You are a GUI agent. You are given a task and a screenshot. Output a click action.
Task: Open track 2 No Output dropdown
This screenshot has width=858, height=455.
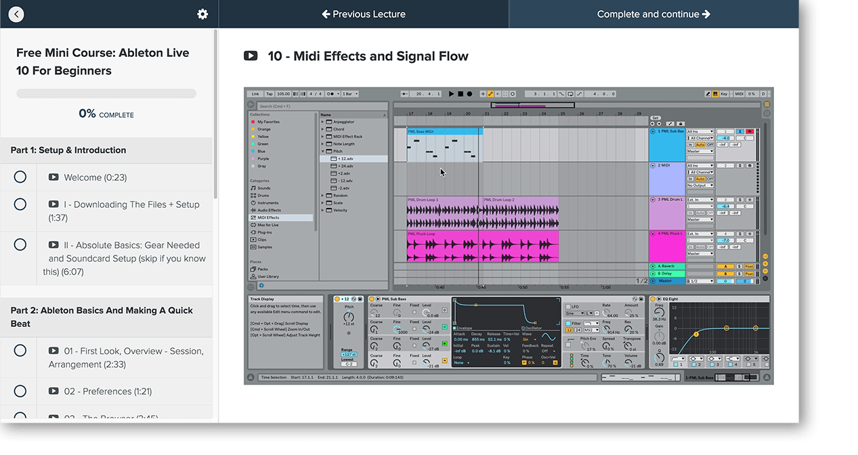pos(700,186)
